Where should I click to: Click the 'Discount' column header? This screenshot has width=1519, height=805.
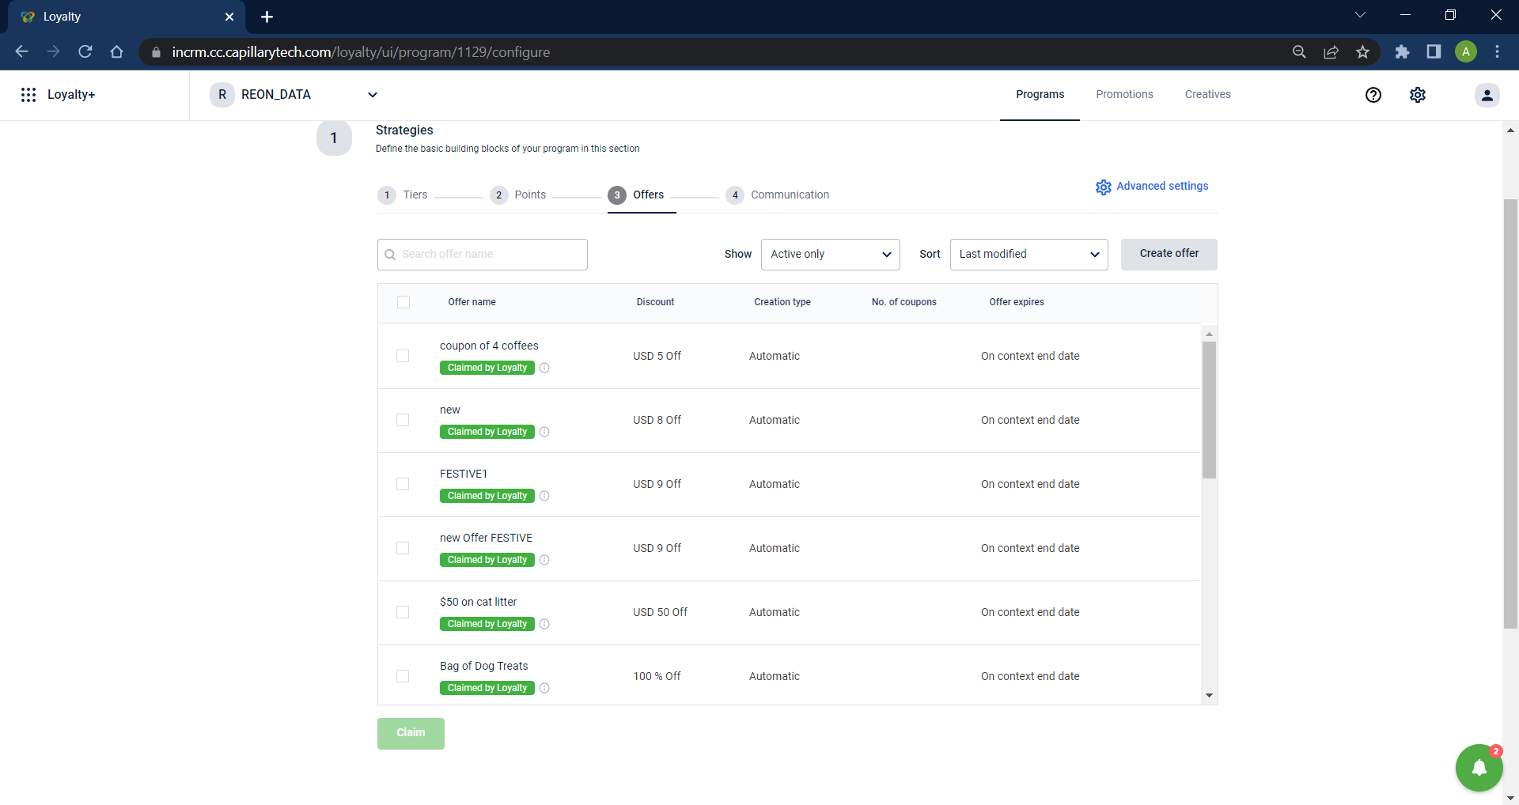656,302
